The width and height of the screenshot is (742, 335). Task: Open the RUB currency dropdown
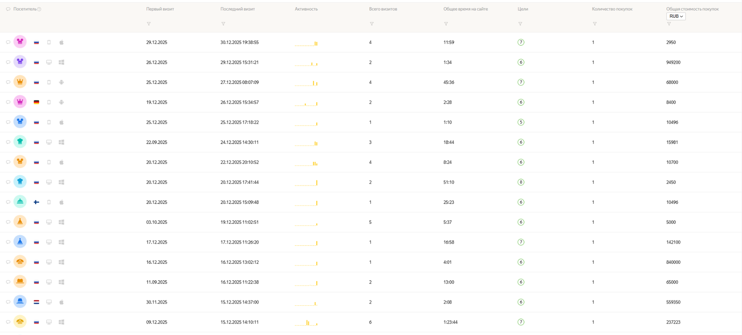676,16
